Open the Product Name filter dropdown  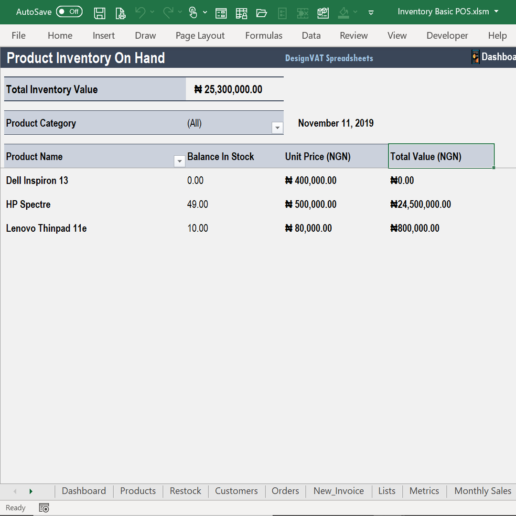(x=179, y=161)
